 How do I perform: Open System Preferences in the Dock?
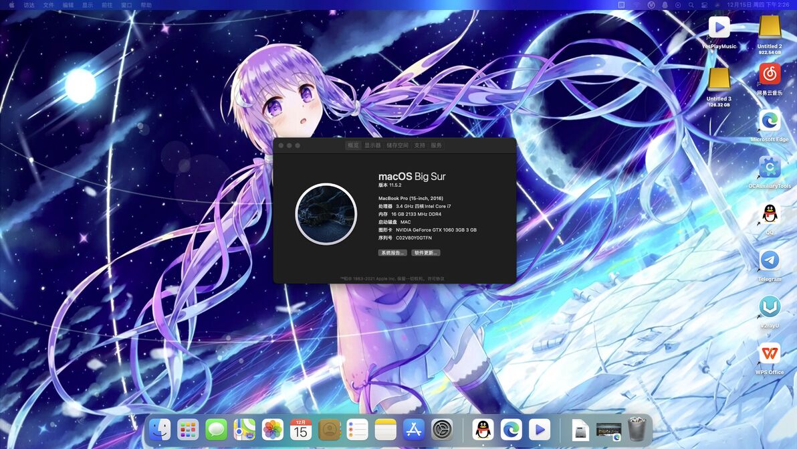coord(442,430)
